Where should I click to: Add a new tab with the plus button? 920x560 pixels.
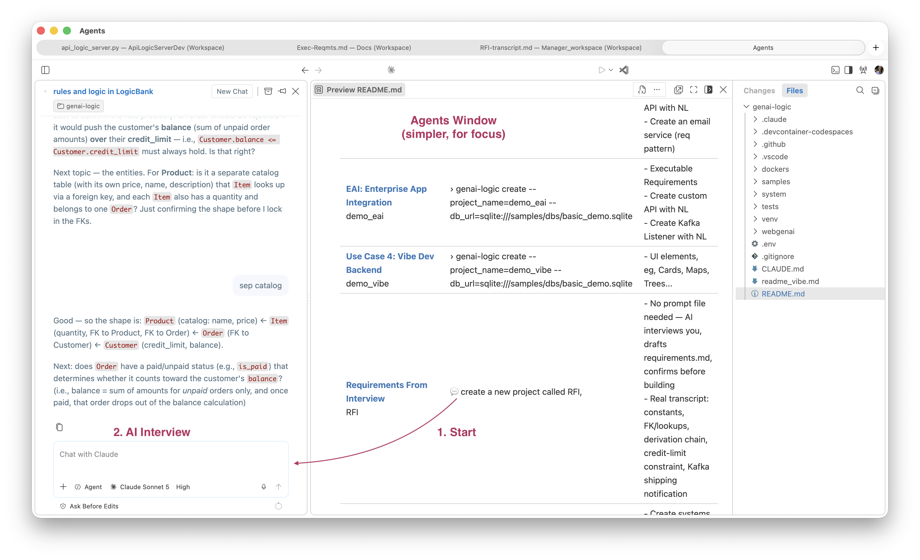point(876,48)
